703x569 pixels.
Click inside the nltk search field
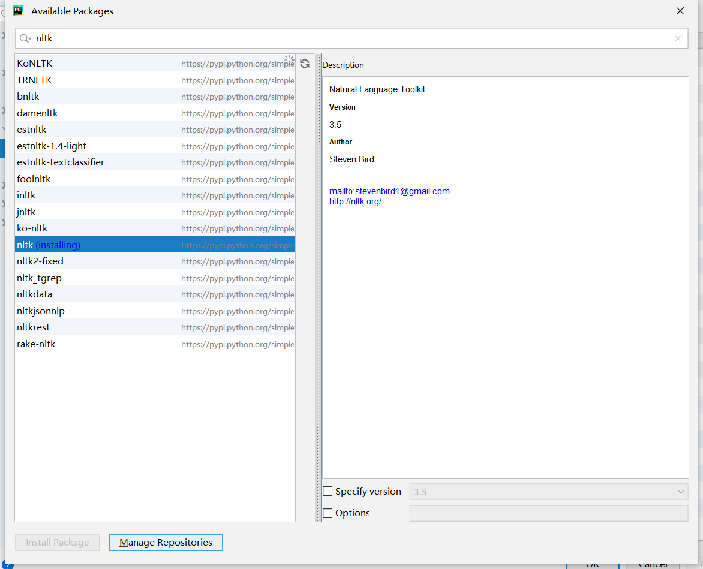352,38
